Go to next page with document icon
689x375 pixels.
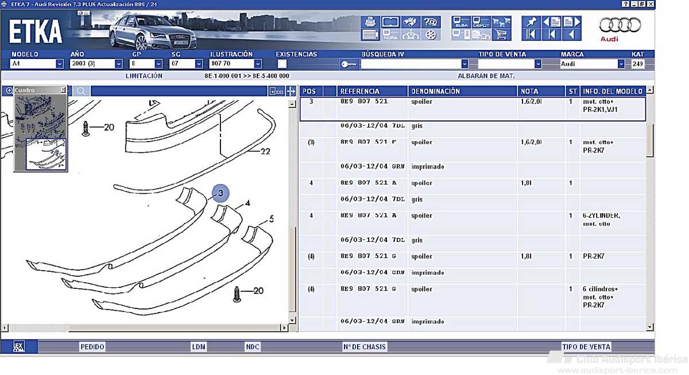[x=572, y=22]
